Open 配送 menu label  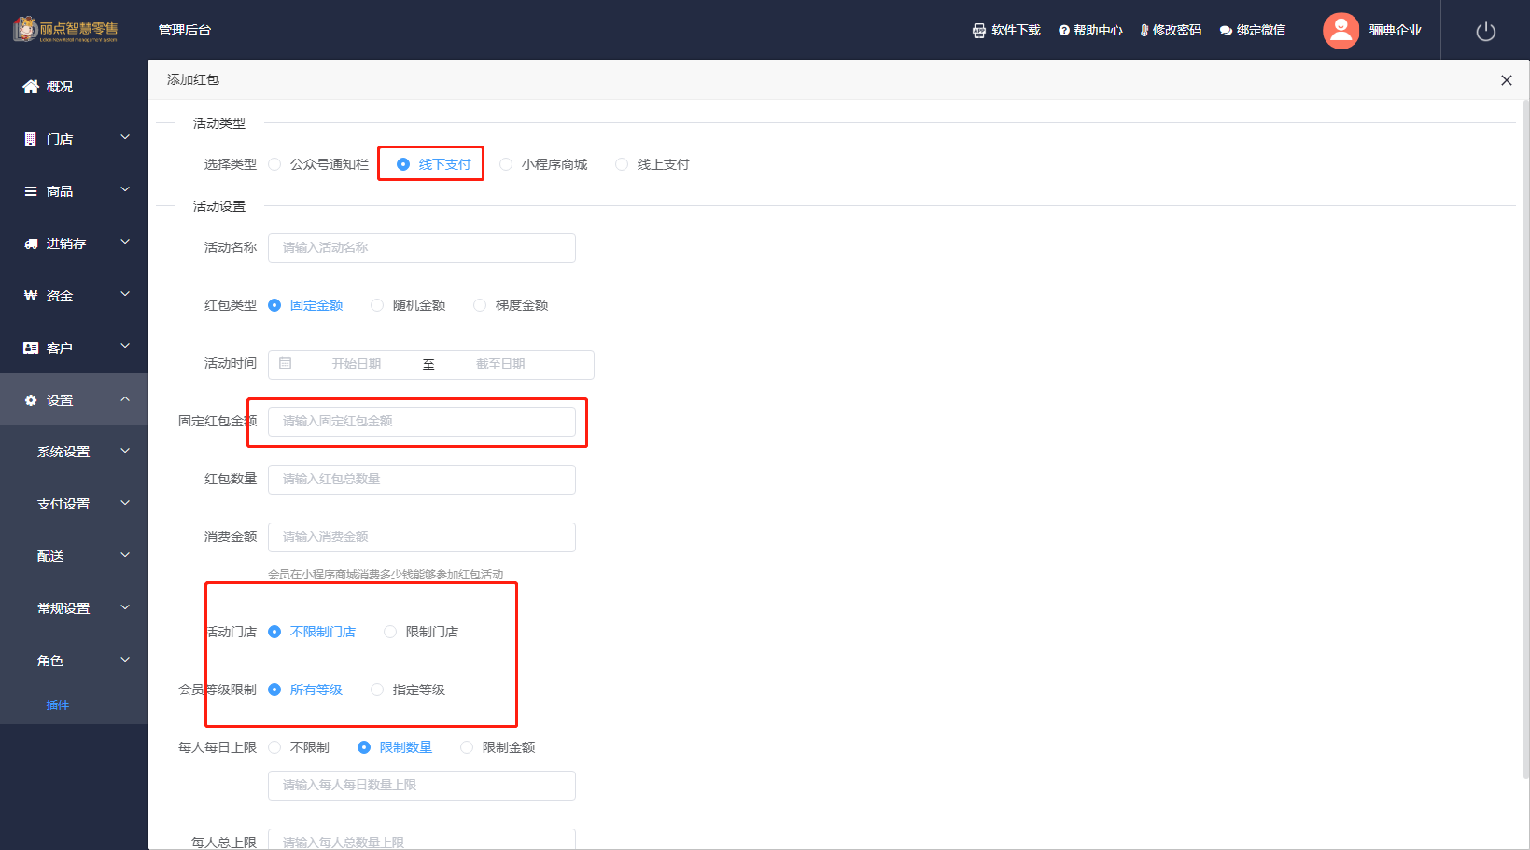pos(50,557)
